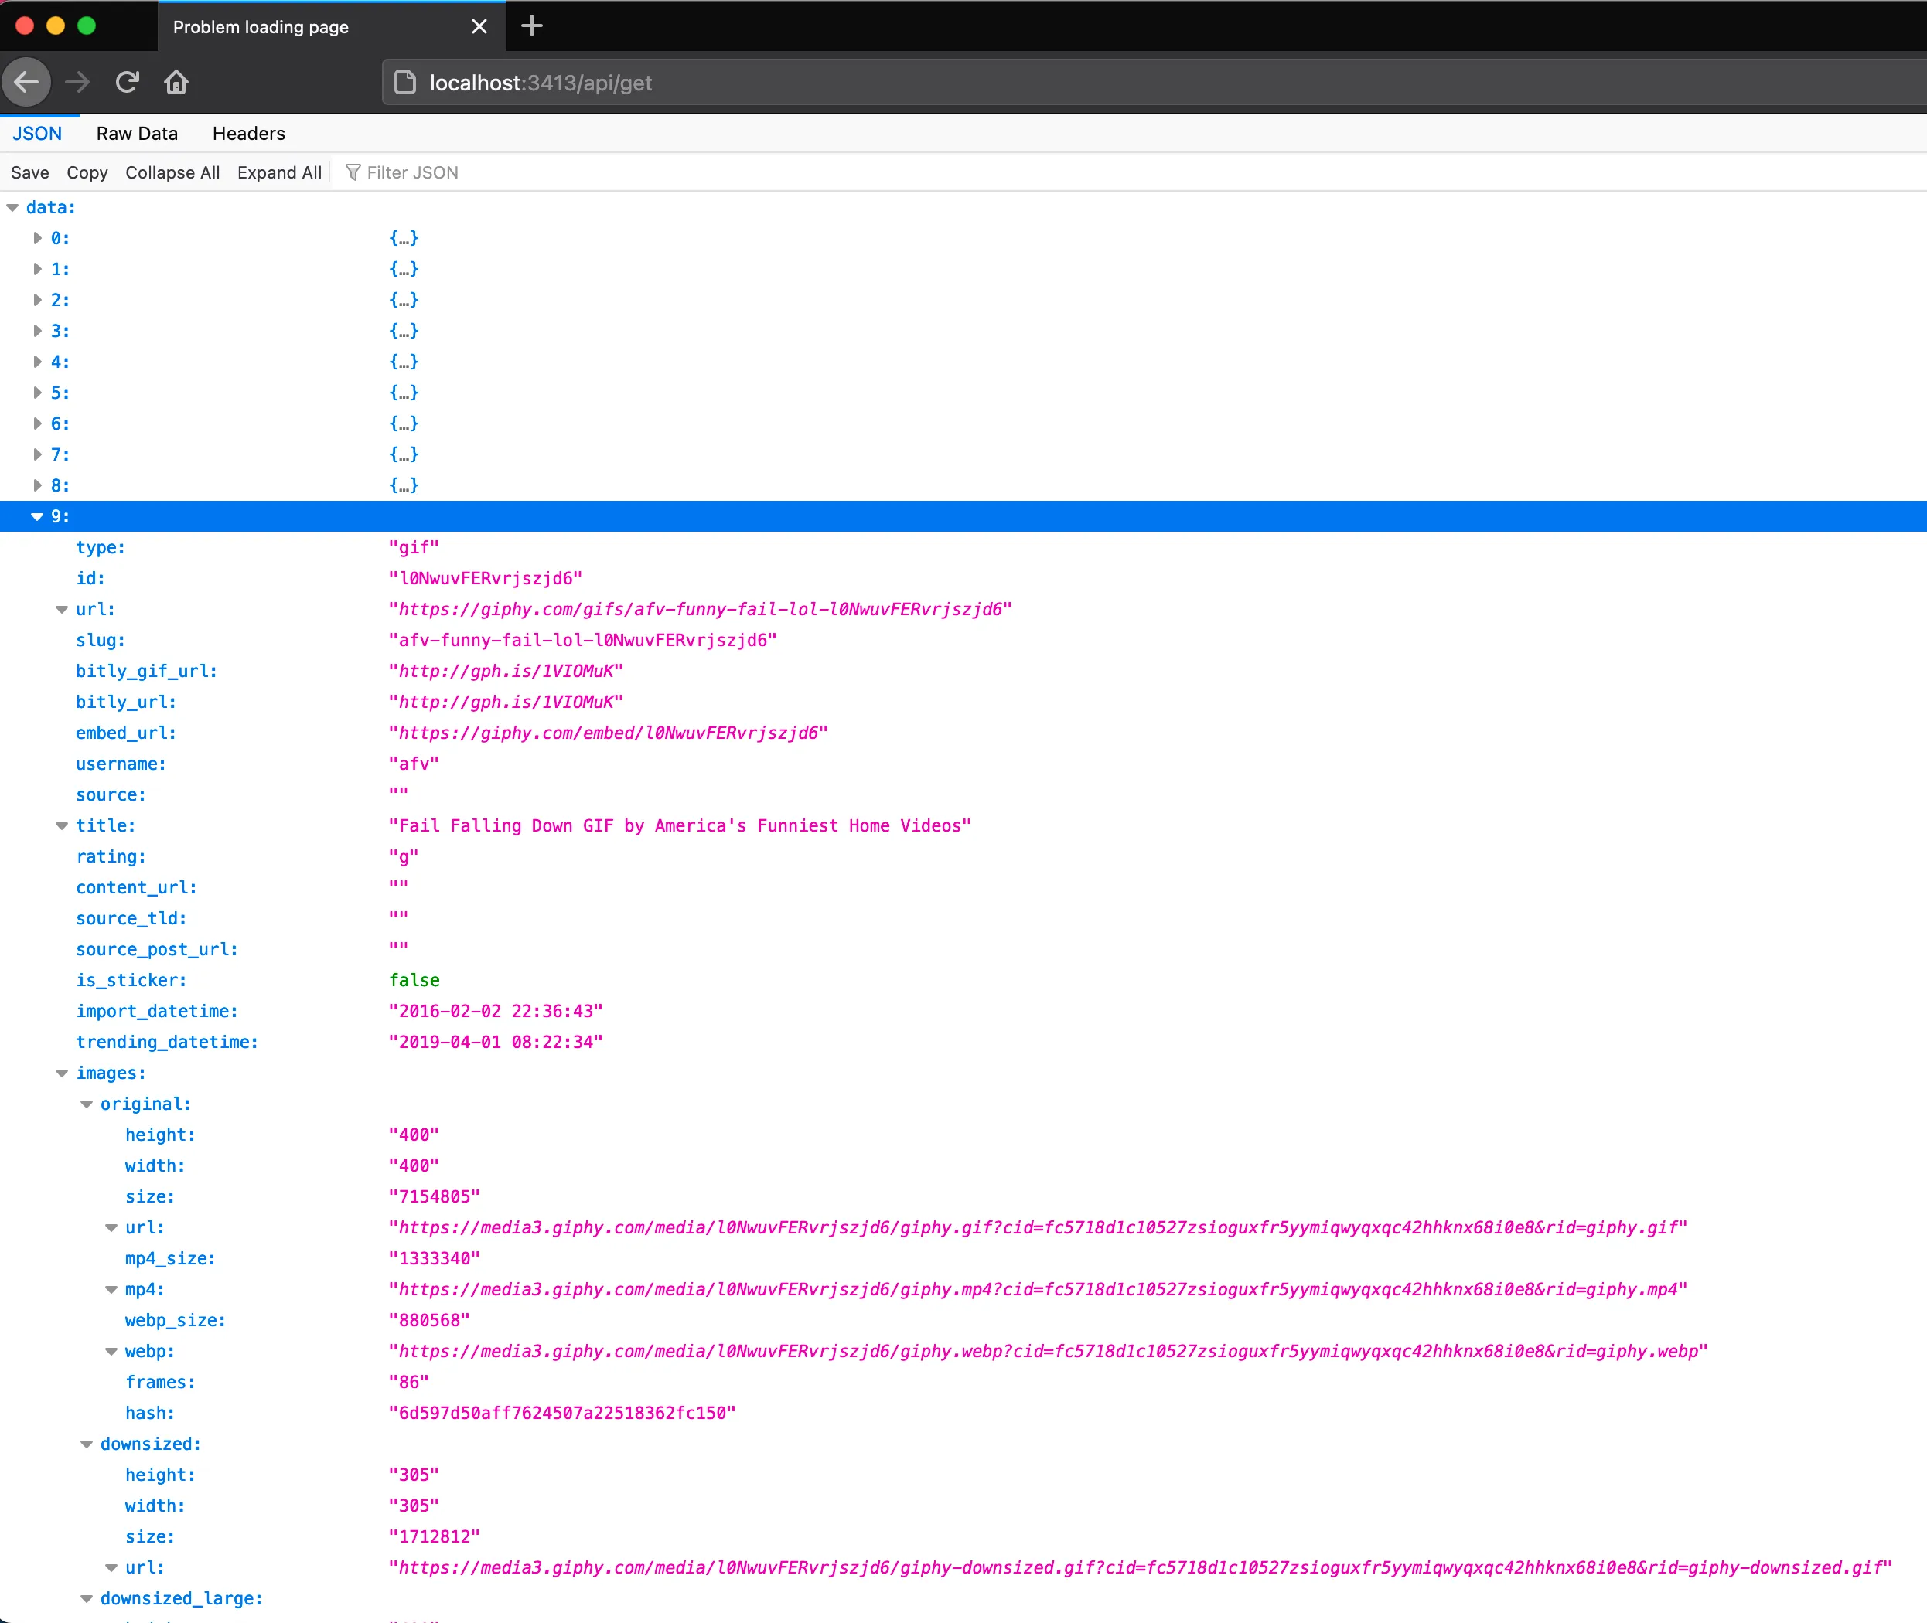Click the filter funnel icon
1927x1623 pixels.
353,173
